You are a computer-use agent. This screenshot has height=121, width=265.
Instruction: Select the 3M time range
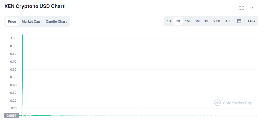point(197,21)
